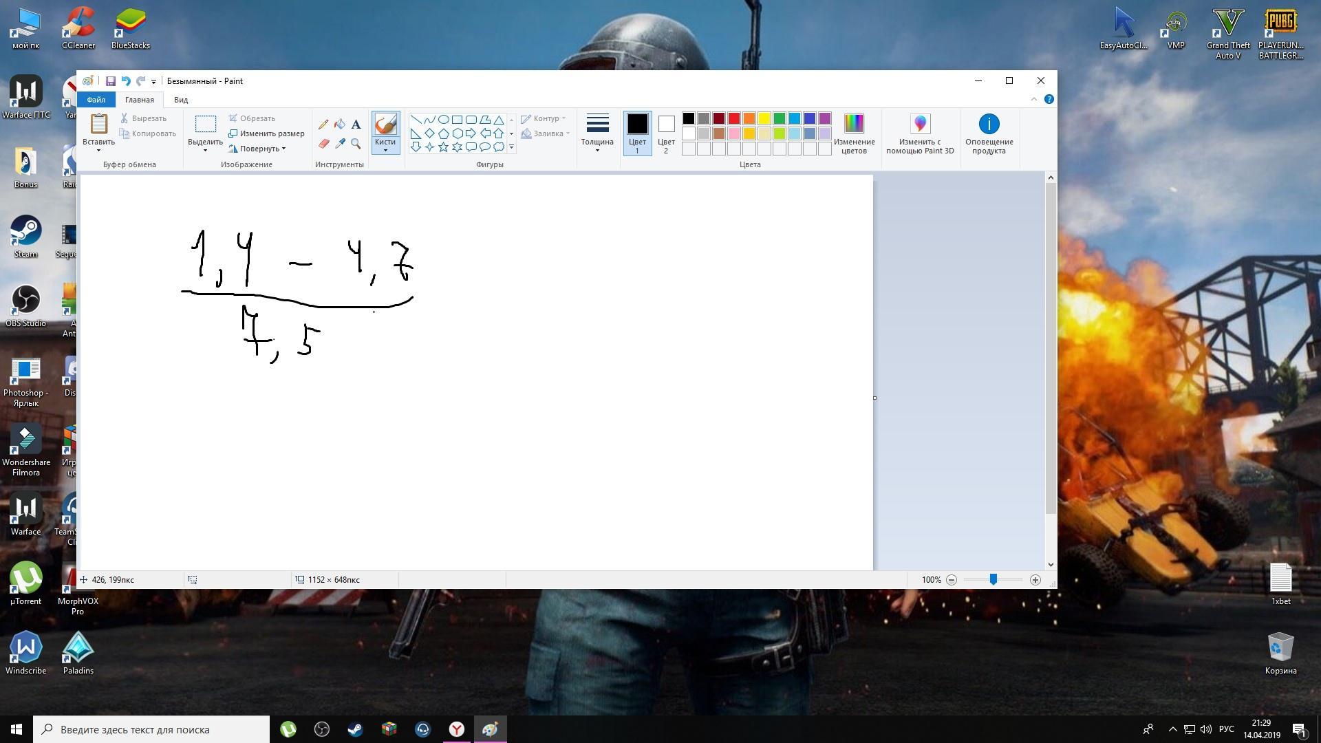Click Изменить размер button
This screenshot has width=1321, height=743.
point(266,133)
